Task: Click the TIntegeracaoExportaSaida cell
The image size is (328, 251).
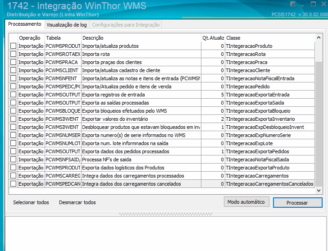Action: tap(270, 103)
